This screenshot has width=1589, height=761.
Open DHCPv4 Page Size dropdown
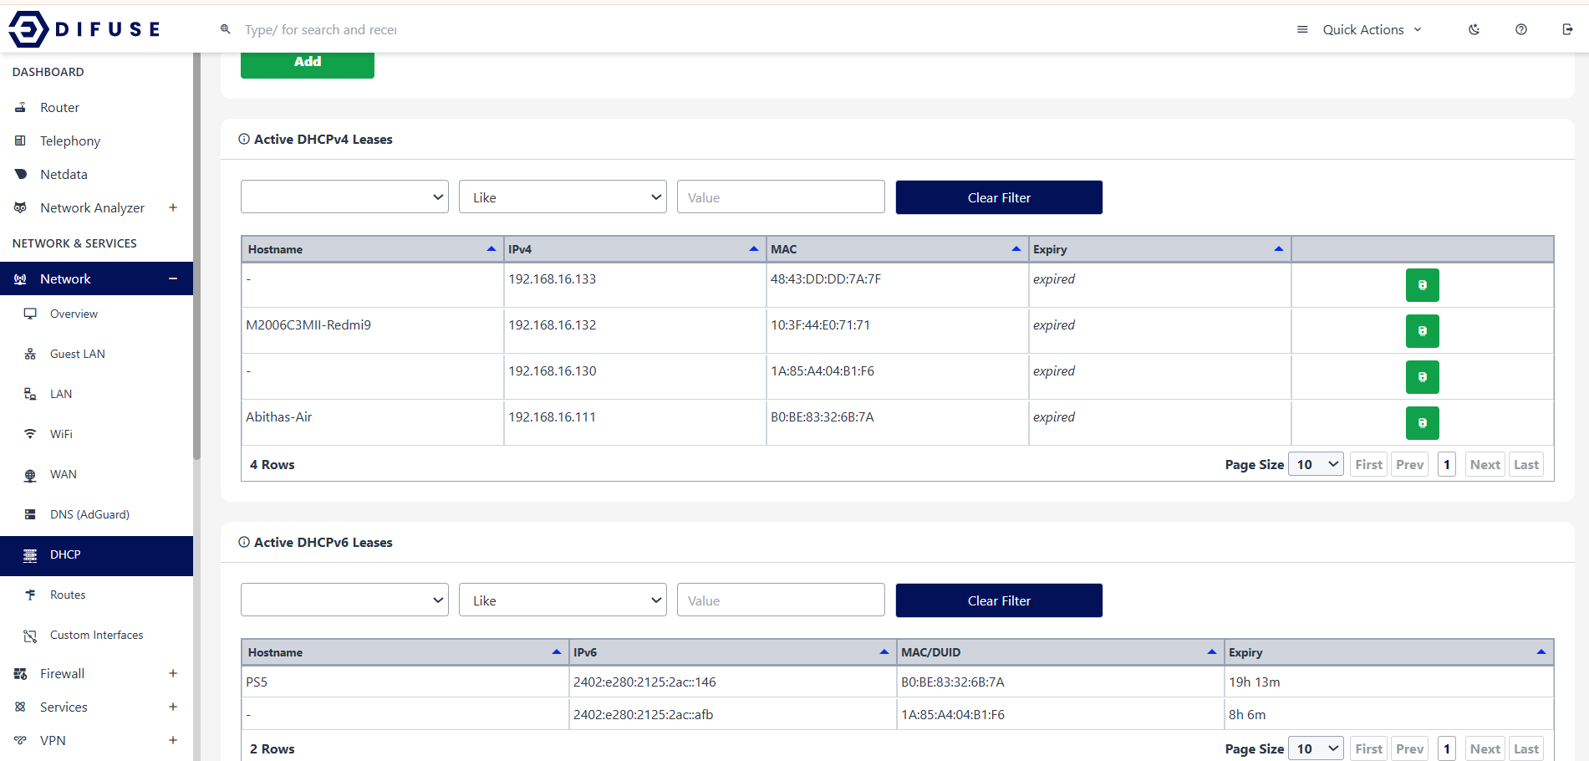(x=1316, y=465)
